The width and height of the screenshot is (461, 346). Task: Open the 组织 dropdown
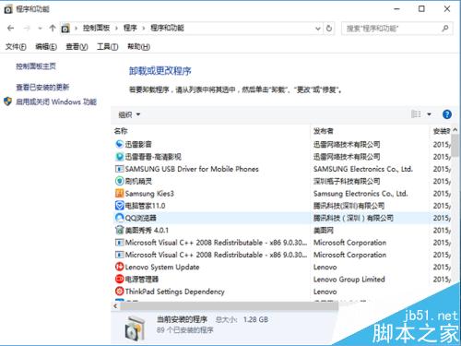pos(129,114)
